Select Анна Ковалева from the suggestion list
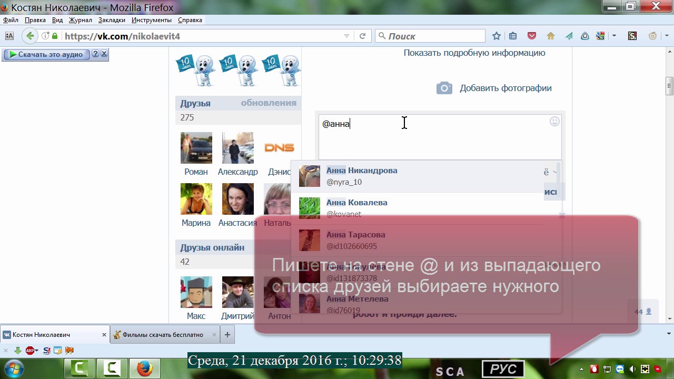The height and width of the screenshot is (379, 674). click(x=427, y=208)
